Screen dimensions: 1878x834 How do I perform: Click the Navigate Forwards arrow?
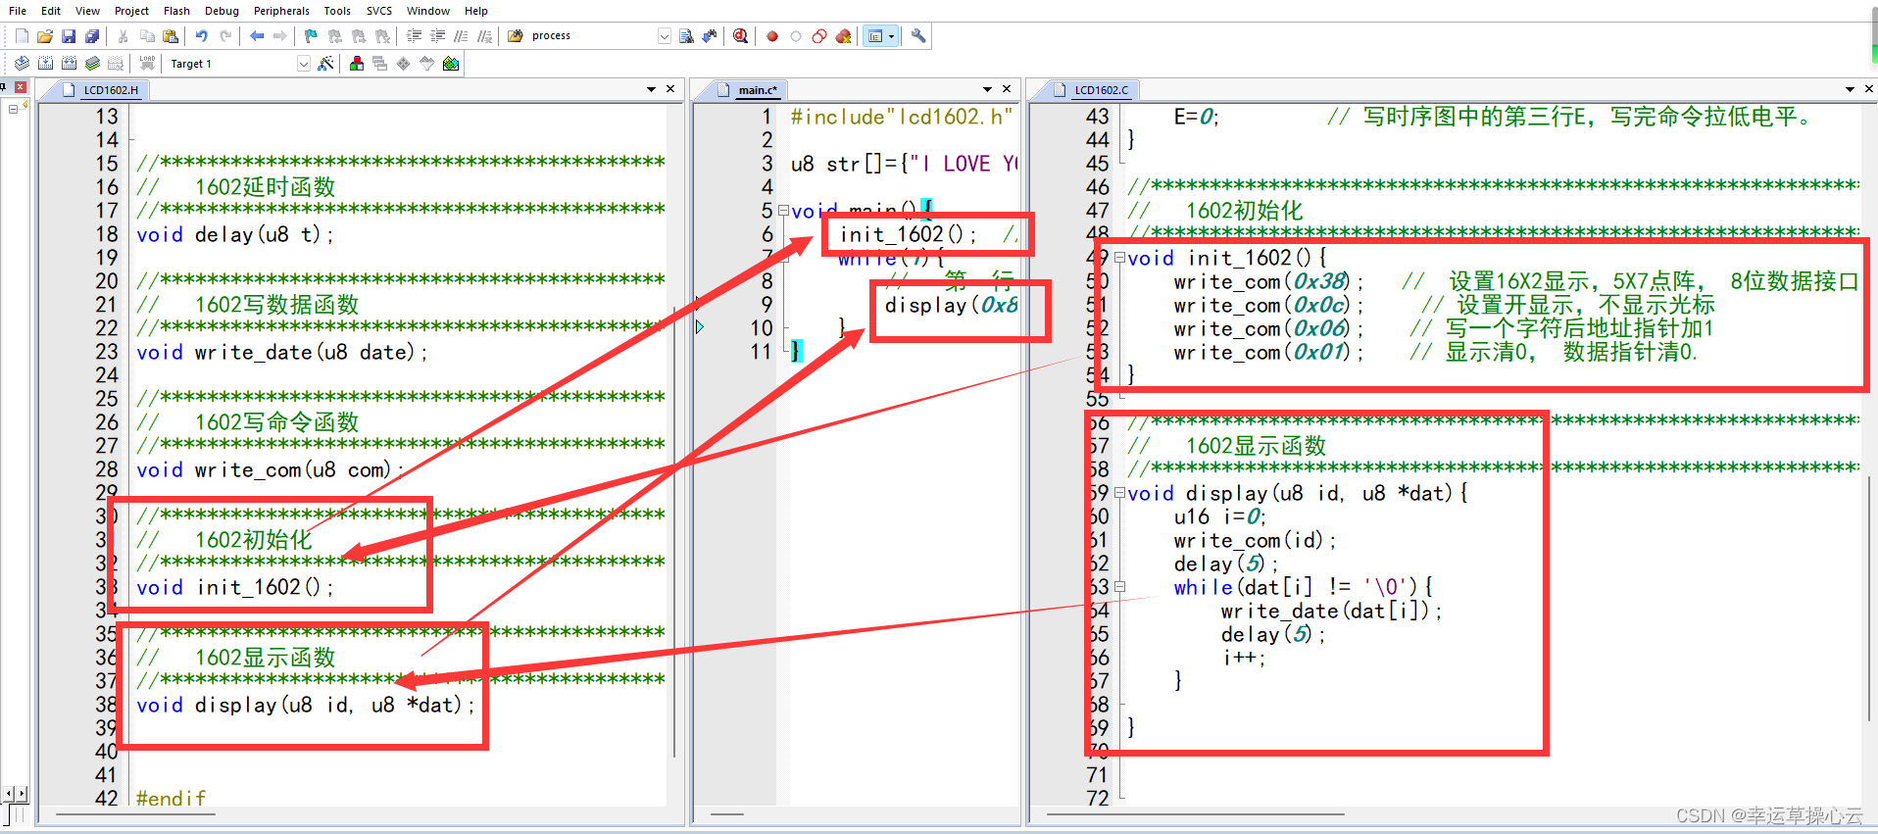(x=280, y=36)
